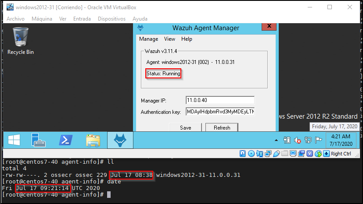This screenshot has height=204, width=363.
Task: Open the Dispositivos menu
Action: point(111,19)
